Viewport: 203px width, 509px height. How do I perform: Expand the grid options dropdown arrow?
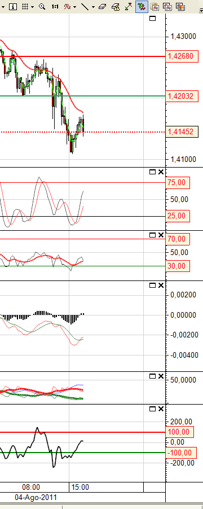tap(33, 7)
